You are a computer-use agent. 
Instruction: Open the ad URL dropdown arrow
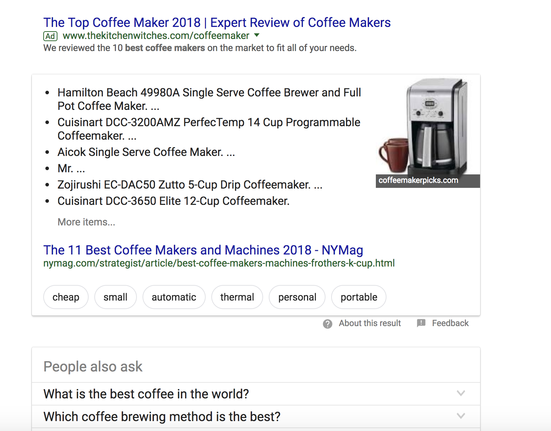click(x=257, y=35)
